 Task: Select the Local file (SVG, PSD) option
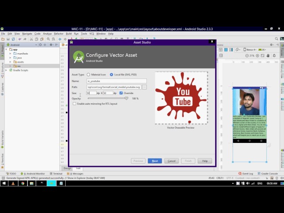(x=111, y=75)
